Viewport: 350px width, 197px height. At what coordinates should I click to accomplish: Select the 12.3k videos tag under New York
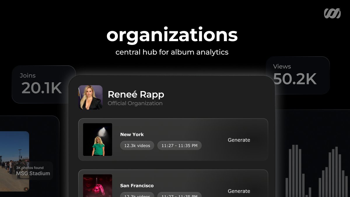click(x=137, y=145)
